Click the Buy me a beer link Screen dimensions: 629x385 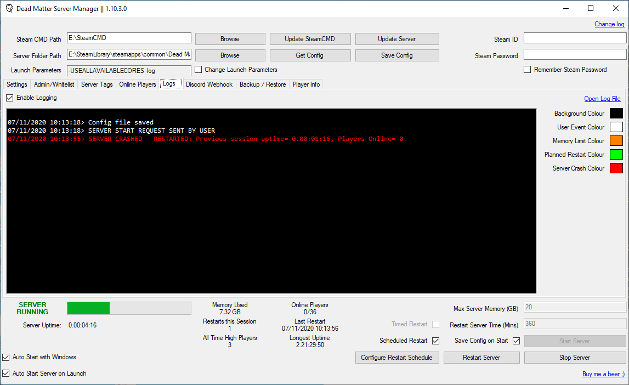[603, 373]
